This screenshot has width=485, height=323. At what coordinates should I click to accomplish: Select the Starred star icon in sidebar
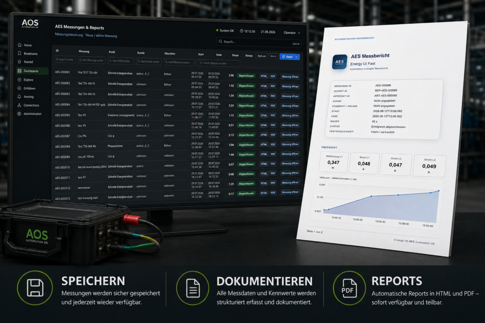(x=19, y=62)
